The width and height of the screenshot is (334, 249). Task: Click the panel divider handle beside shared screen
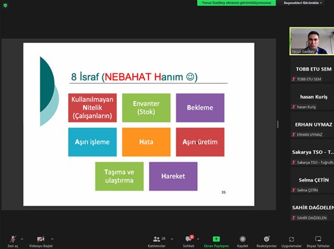[x=278, y=124]
